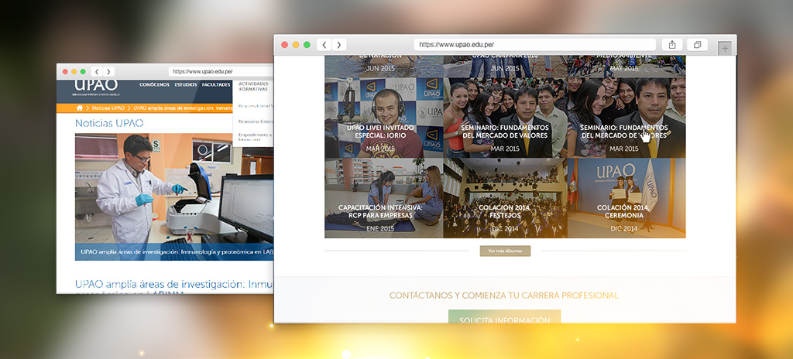Click the UPAO logo in site header
Viewport: 793px width, 359px height.
point(96,85)
